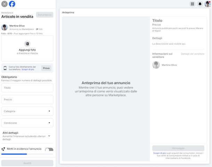Open Facebook home via logo
This screenshot has height=167, width=212.
[12, 4]
